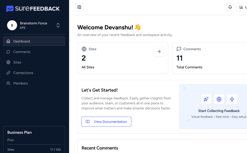Click the Total Comments count 11
Viewport: 247px width, 153px height.
coord(180,58)
